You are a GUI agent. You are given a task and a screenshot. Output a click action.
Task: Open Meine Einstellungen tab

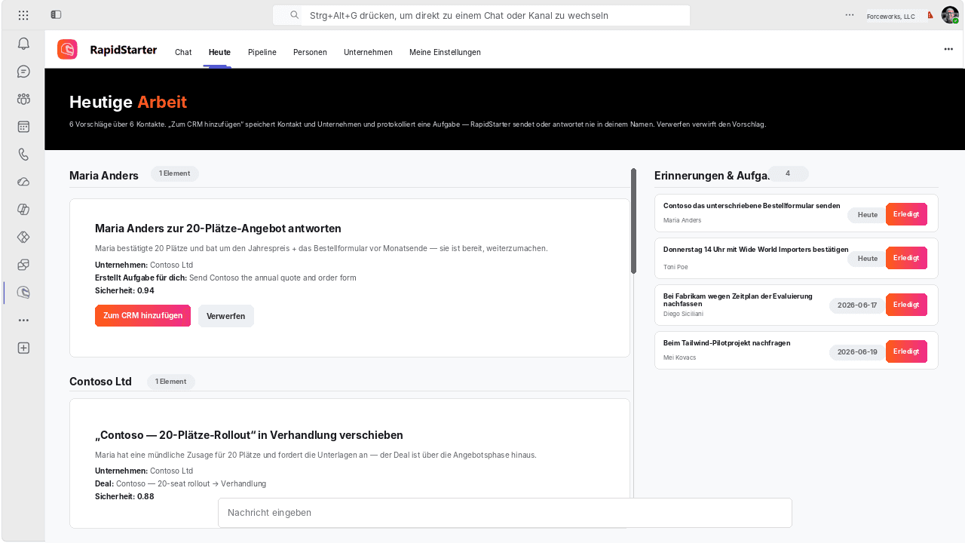tap(445, 52)
